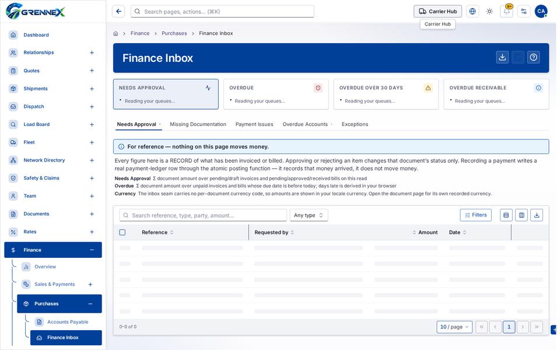
Task: Select the Overdue Over 30 Days card
Action: 386,94
